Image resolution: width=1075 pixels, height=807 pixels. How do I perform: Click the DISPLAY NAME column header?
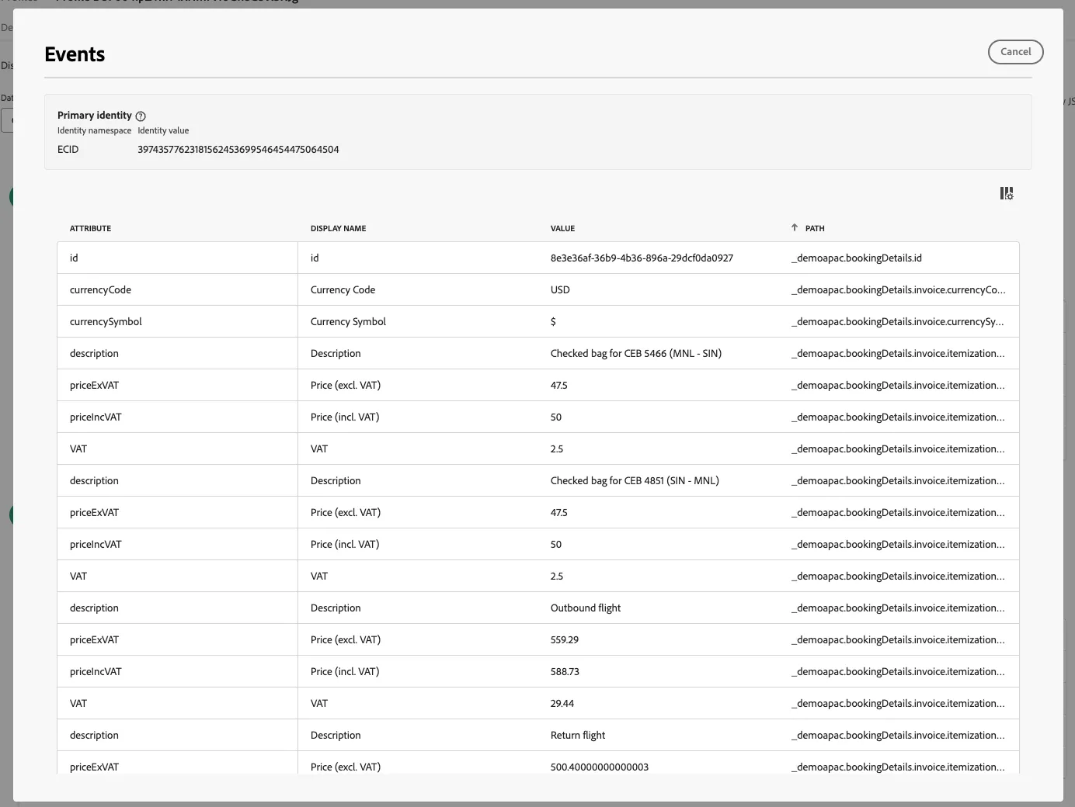pyautogui.click(x=338, y=229)
